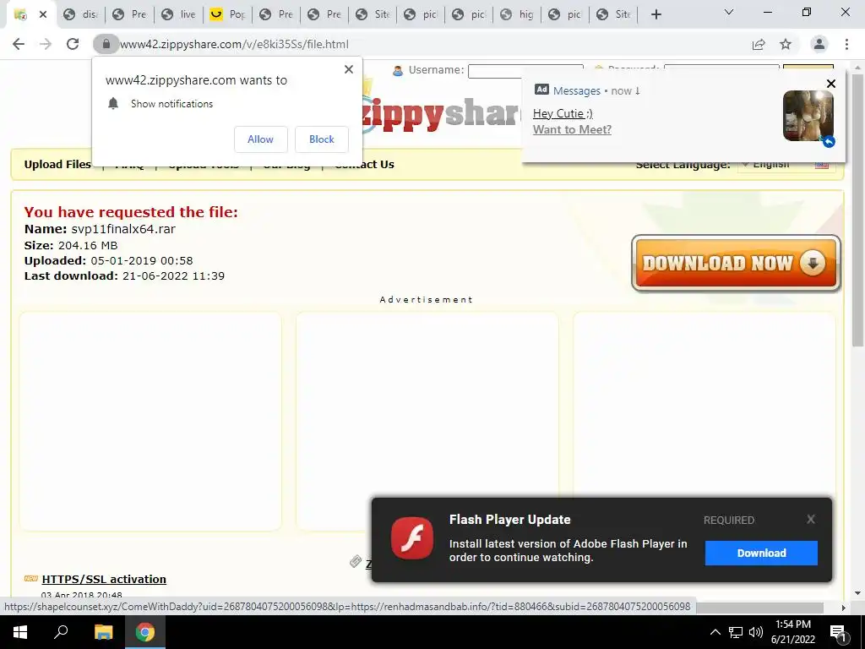Switch to the 'dis' tab
This screenshot has height=649, width=865.
tap(82, 14)
